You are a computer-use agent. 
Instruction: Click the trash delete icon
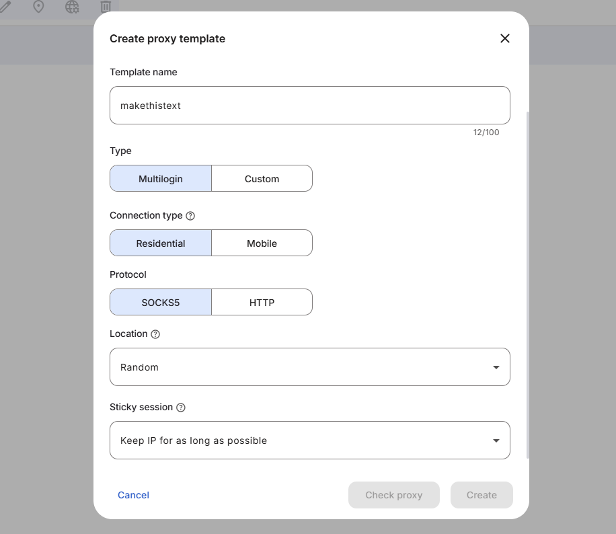tap(106, 7)
